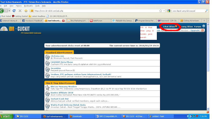This screenshot has width=212, height=119.
Task: Open the search engine selector dropdown
Action: (171, 11)
